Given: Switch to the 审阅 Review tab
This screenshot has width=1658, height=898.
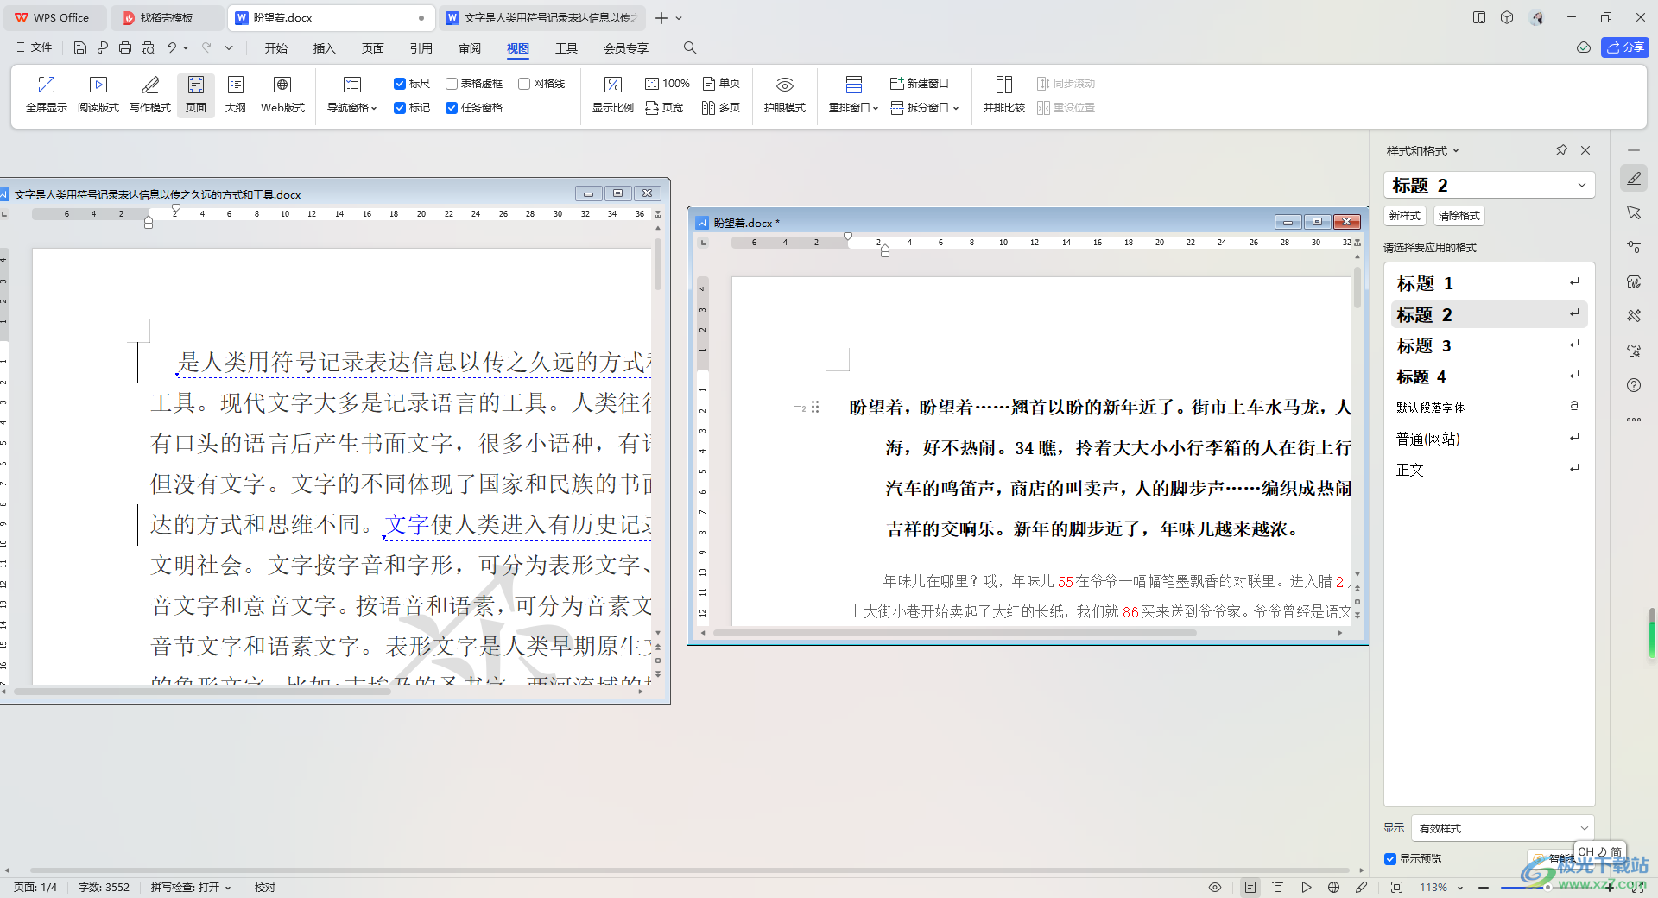Looking at the screenshot, I should coord(470,48).
